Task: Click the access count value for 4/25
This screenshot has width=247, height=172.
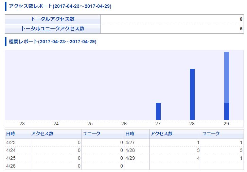Action: pyautogui.click(x=79, y=158)
